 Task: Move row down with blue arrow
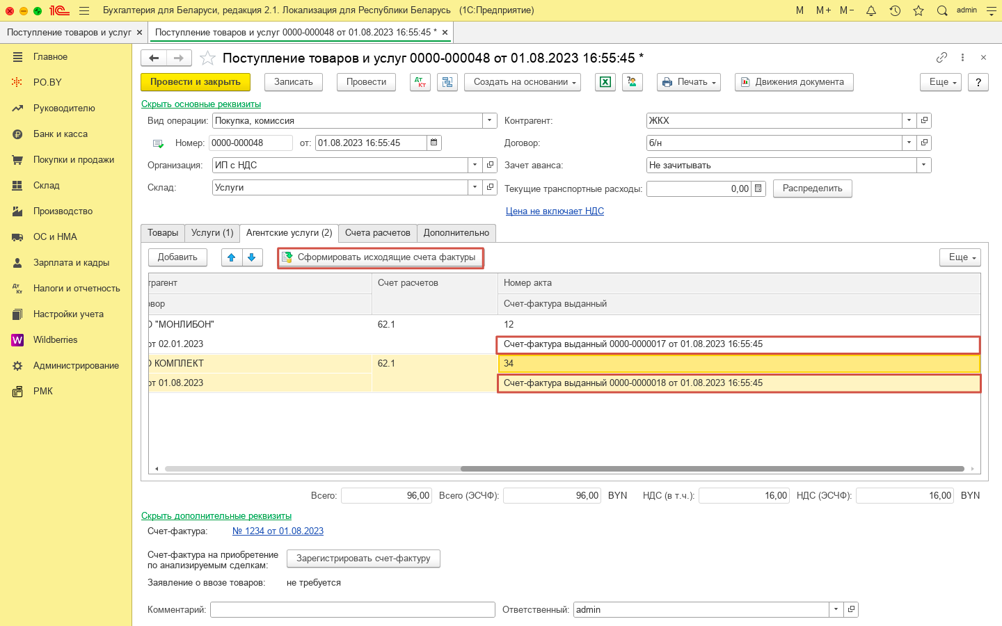tap(252, 257)
